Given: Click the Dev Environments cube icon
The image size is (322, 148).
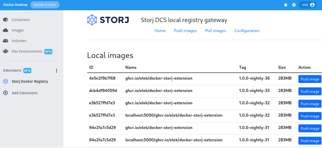Looking at the screenshot, I should tap(6, 51).
